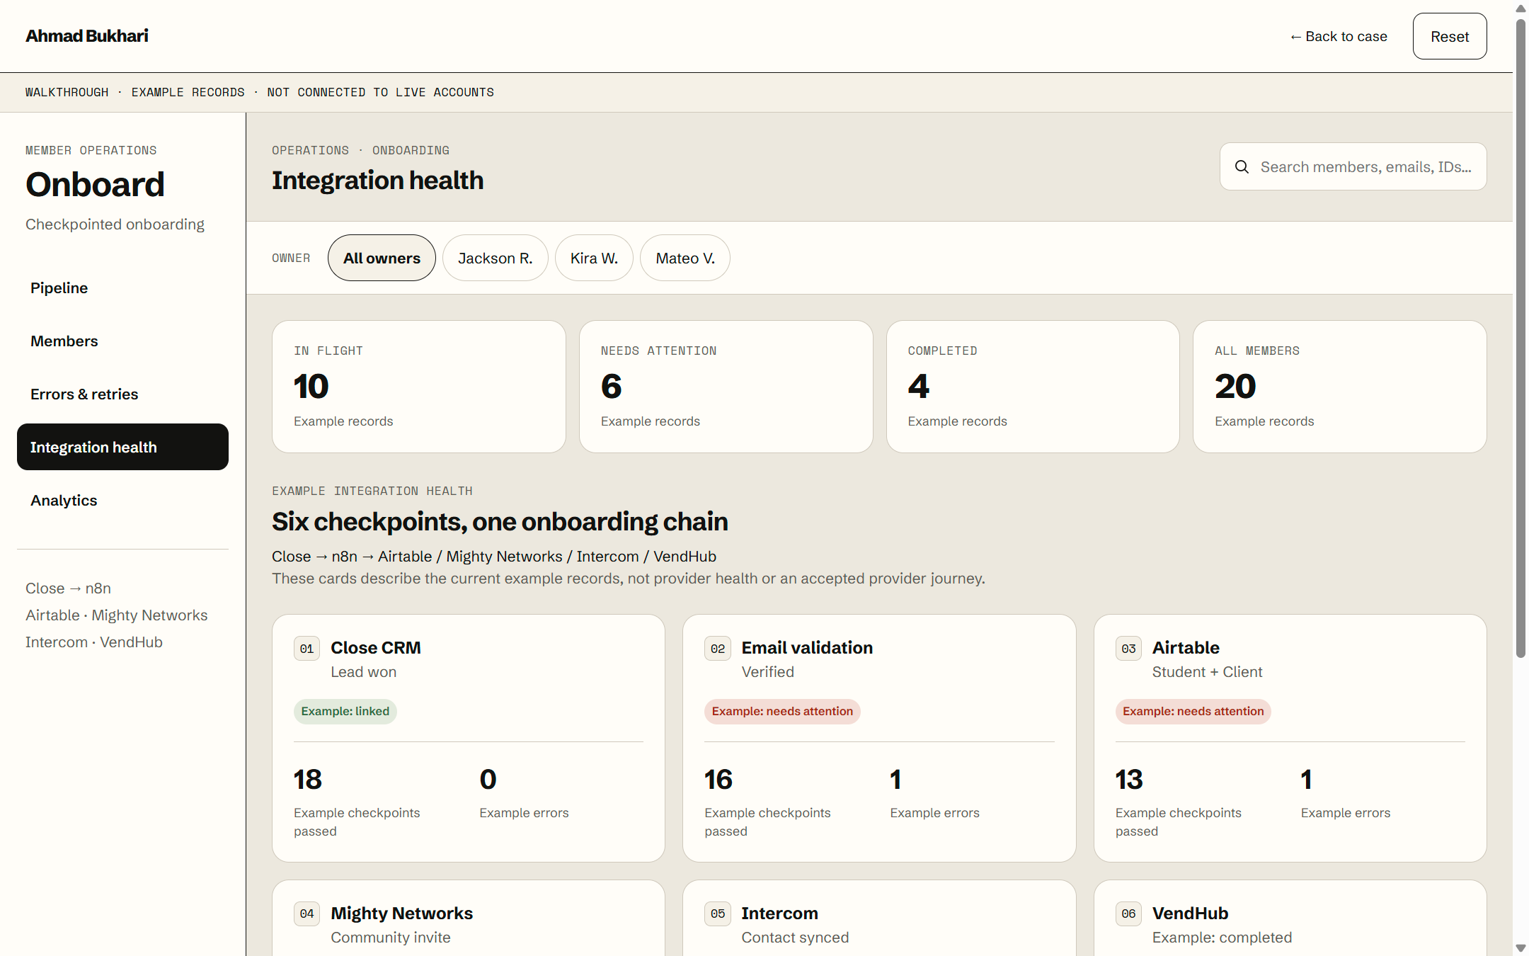Filter by owner Jackson R.
Screen dimensions: 1529x956
pos(495,258)
